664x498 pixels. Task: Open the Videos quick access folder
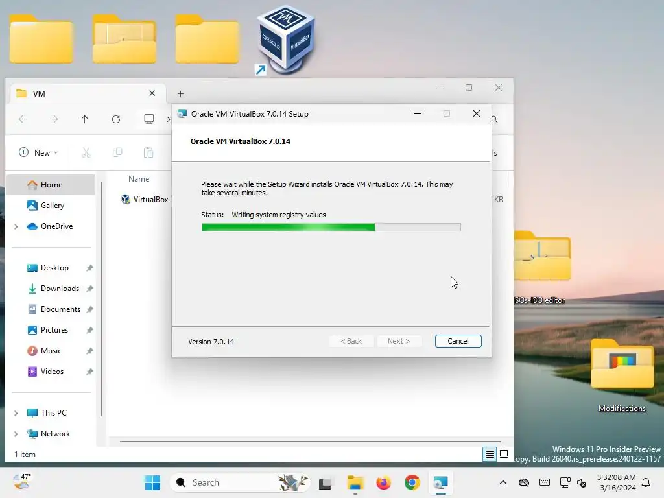coord(51,372)
